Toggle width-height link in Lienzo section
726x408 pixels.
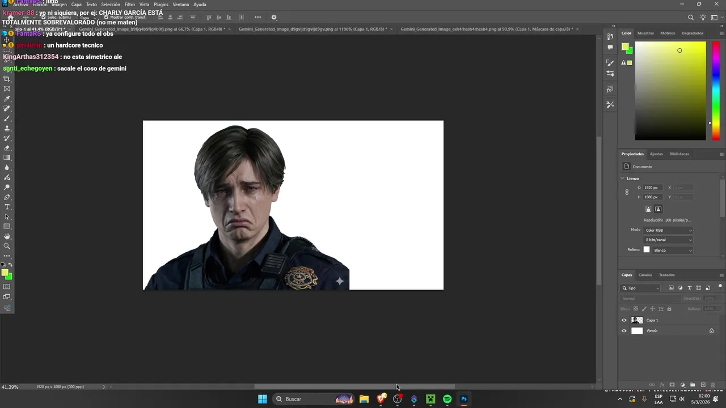point(627,192)
